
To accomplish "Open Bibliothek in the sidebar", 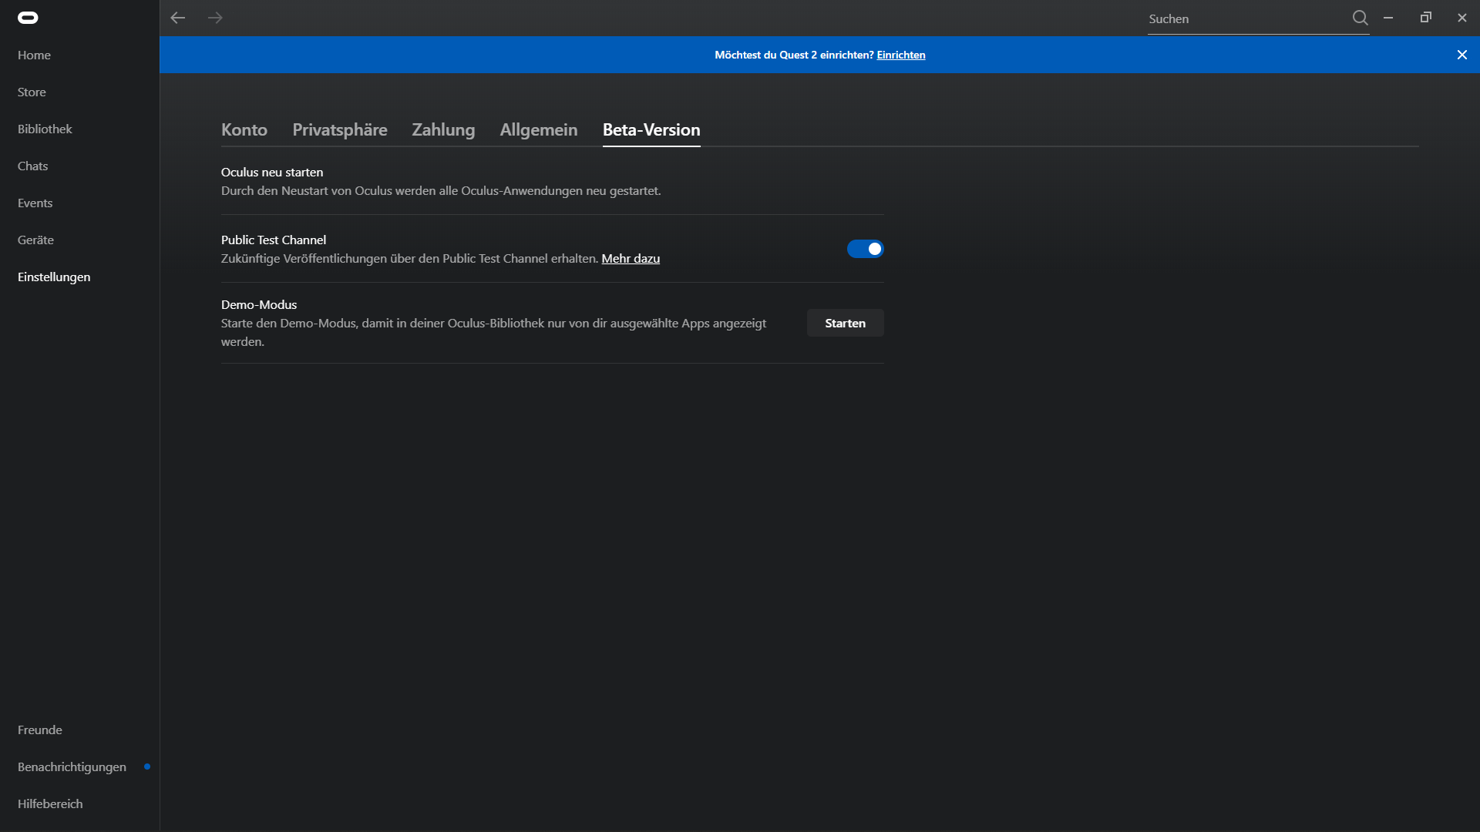I will (x=45, y=129).
